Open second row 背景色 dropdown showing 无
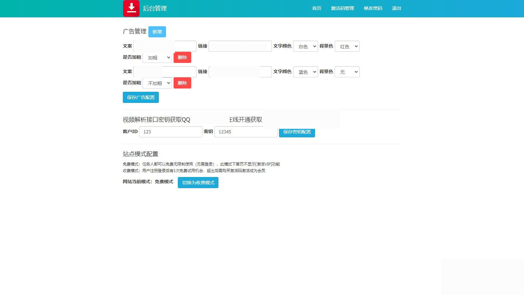This screenshot has width=524, height=295. coord(347,72)
